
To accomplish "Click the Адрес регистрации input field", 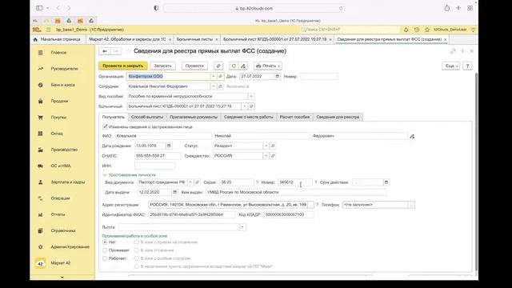I will [x=228, y=205].
